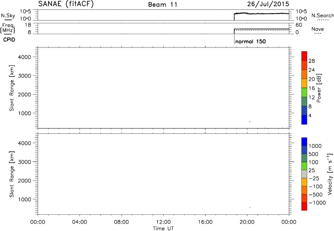Click the Velocity [m s⁻¹] colorbar title
334x231 pixels.
pyautogui.click(x=329, y=174)
